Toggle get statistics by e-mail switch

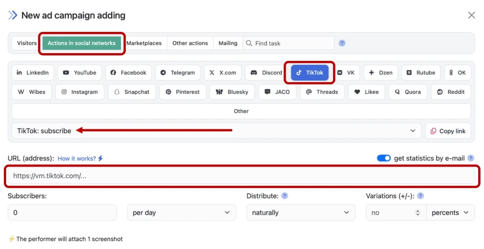click(x=384, y=158)
